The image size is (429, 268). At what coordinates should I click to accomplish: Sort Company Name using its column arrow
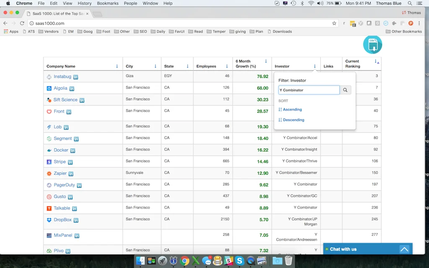tap(117, 66)
